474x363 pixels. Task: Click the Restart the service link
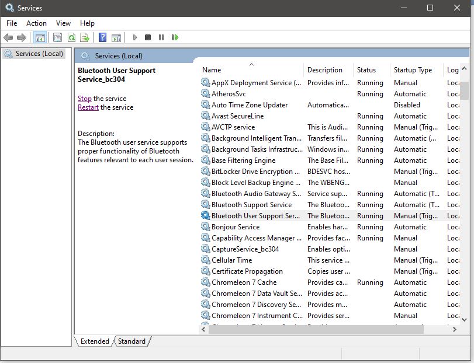88,107
